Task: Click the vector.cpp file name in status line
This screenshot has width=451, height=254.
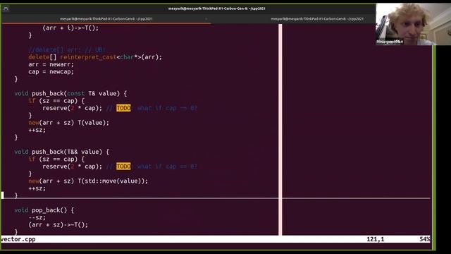Action: tap(18, 239)
